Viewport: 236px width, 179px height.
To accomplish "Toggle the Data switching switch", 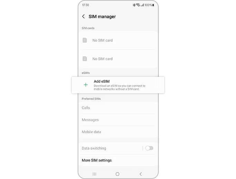I will coord(149,148).
